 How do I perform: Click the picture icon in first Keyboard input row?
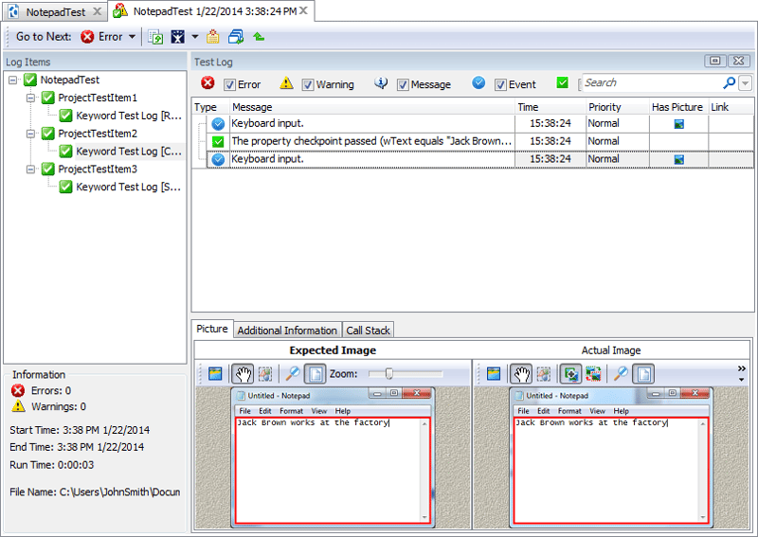pos(678,124)
